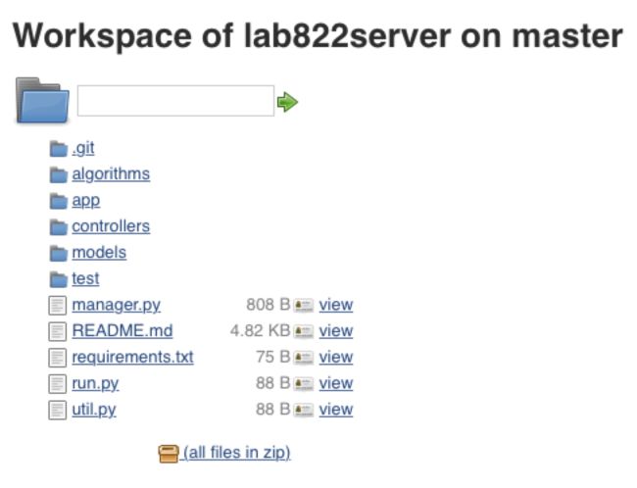The height and width of the screenshot is (488, 637).
Task: Open the .git folder
Action: click(x=83, y=148)
